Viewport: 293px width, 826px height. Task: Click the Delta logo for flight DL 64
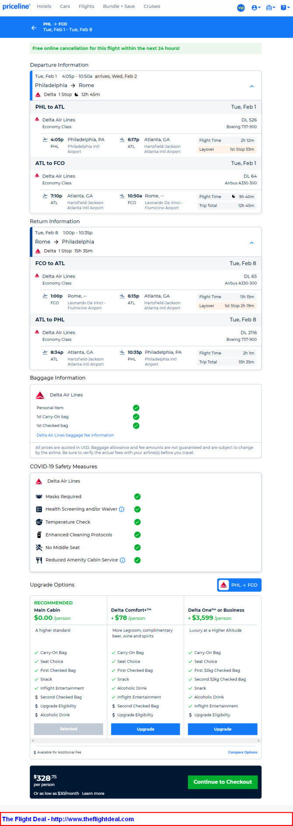[x=37, y=176]
